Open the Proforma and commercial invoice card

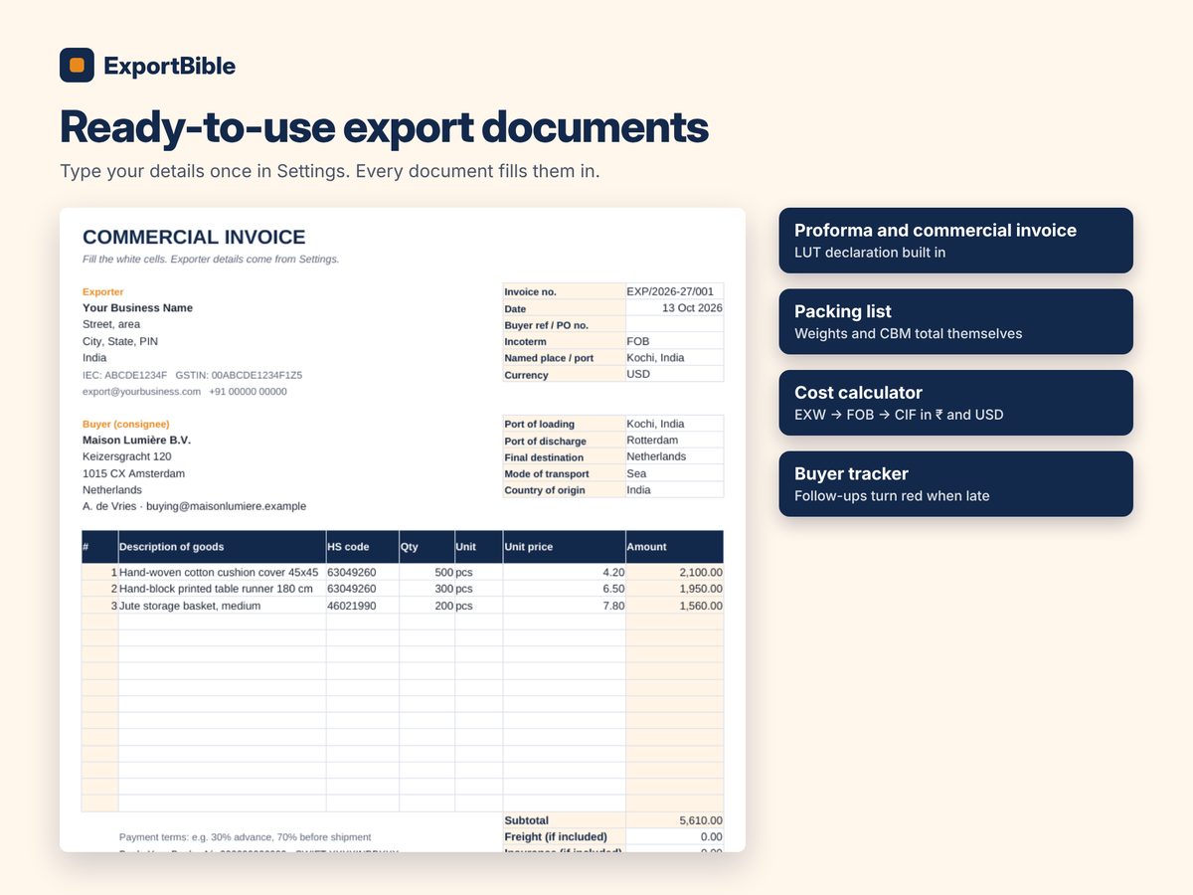click(955, 240)
